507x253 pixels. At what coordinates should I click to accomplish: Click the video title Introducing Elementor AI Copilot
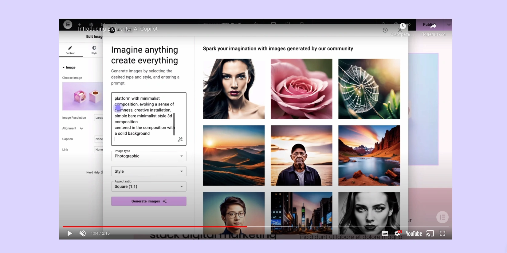[118, 29]
